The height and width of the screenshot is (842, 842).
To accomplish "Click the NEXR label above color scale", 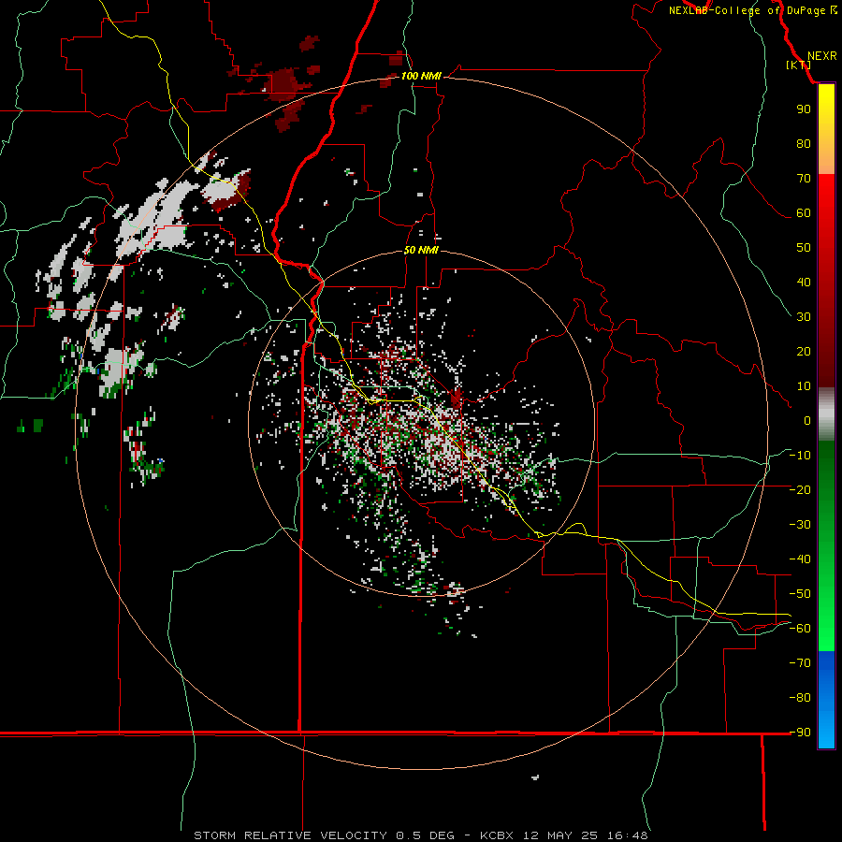I will 822,56.
